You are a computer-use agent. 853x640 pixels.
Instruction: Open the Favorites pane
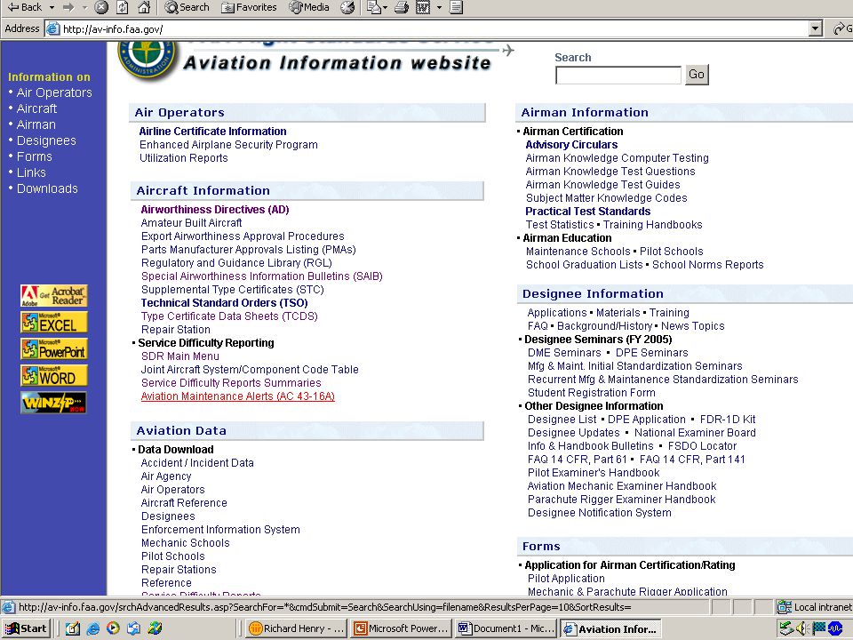(x=249, y=7)
